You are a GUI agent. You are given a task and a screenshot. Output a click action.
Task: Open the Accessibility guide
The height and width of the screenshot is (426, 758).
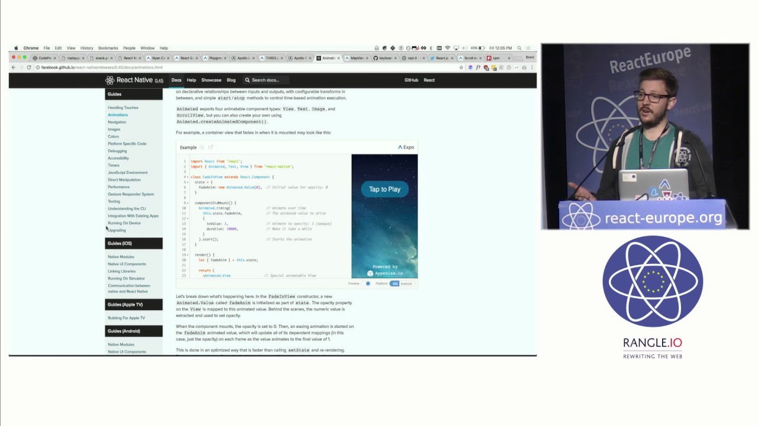tap(118, 158)
